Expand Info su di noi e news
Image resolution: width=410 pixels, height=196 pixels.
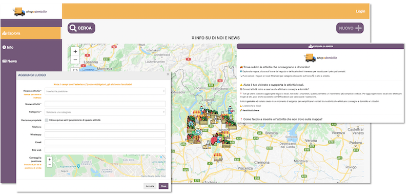(x=215, y=38)
